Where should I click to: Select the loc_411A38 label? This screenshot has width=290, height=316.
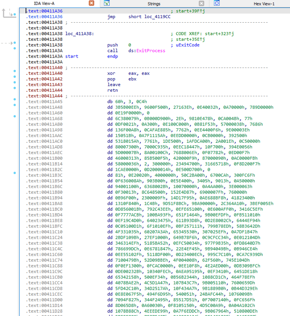tap(80, 34)
